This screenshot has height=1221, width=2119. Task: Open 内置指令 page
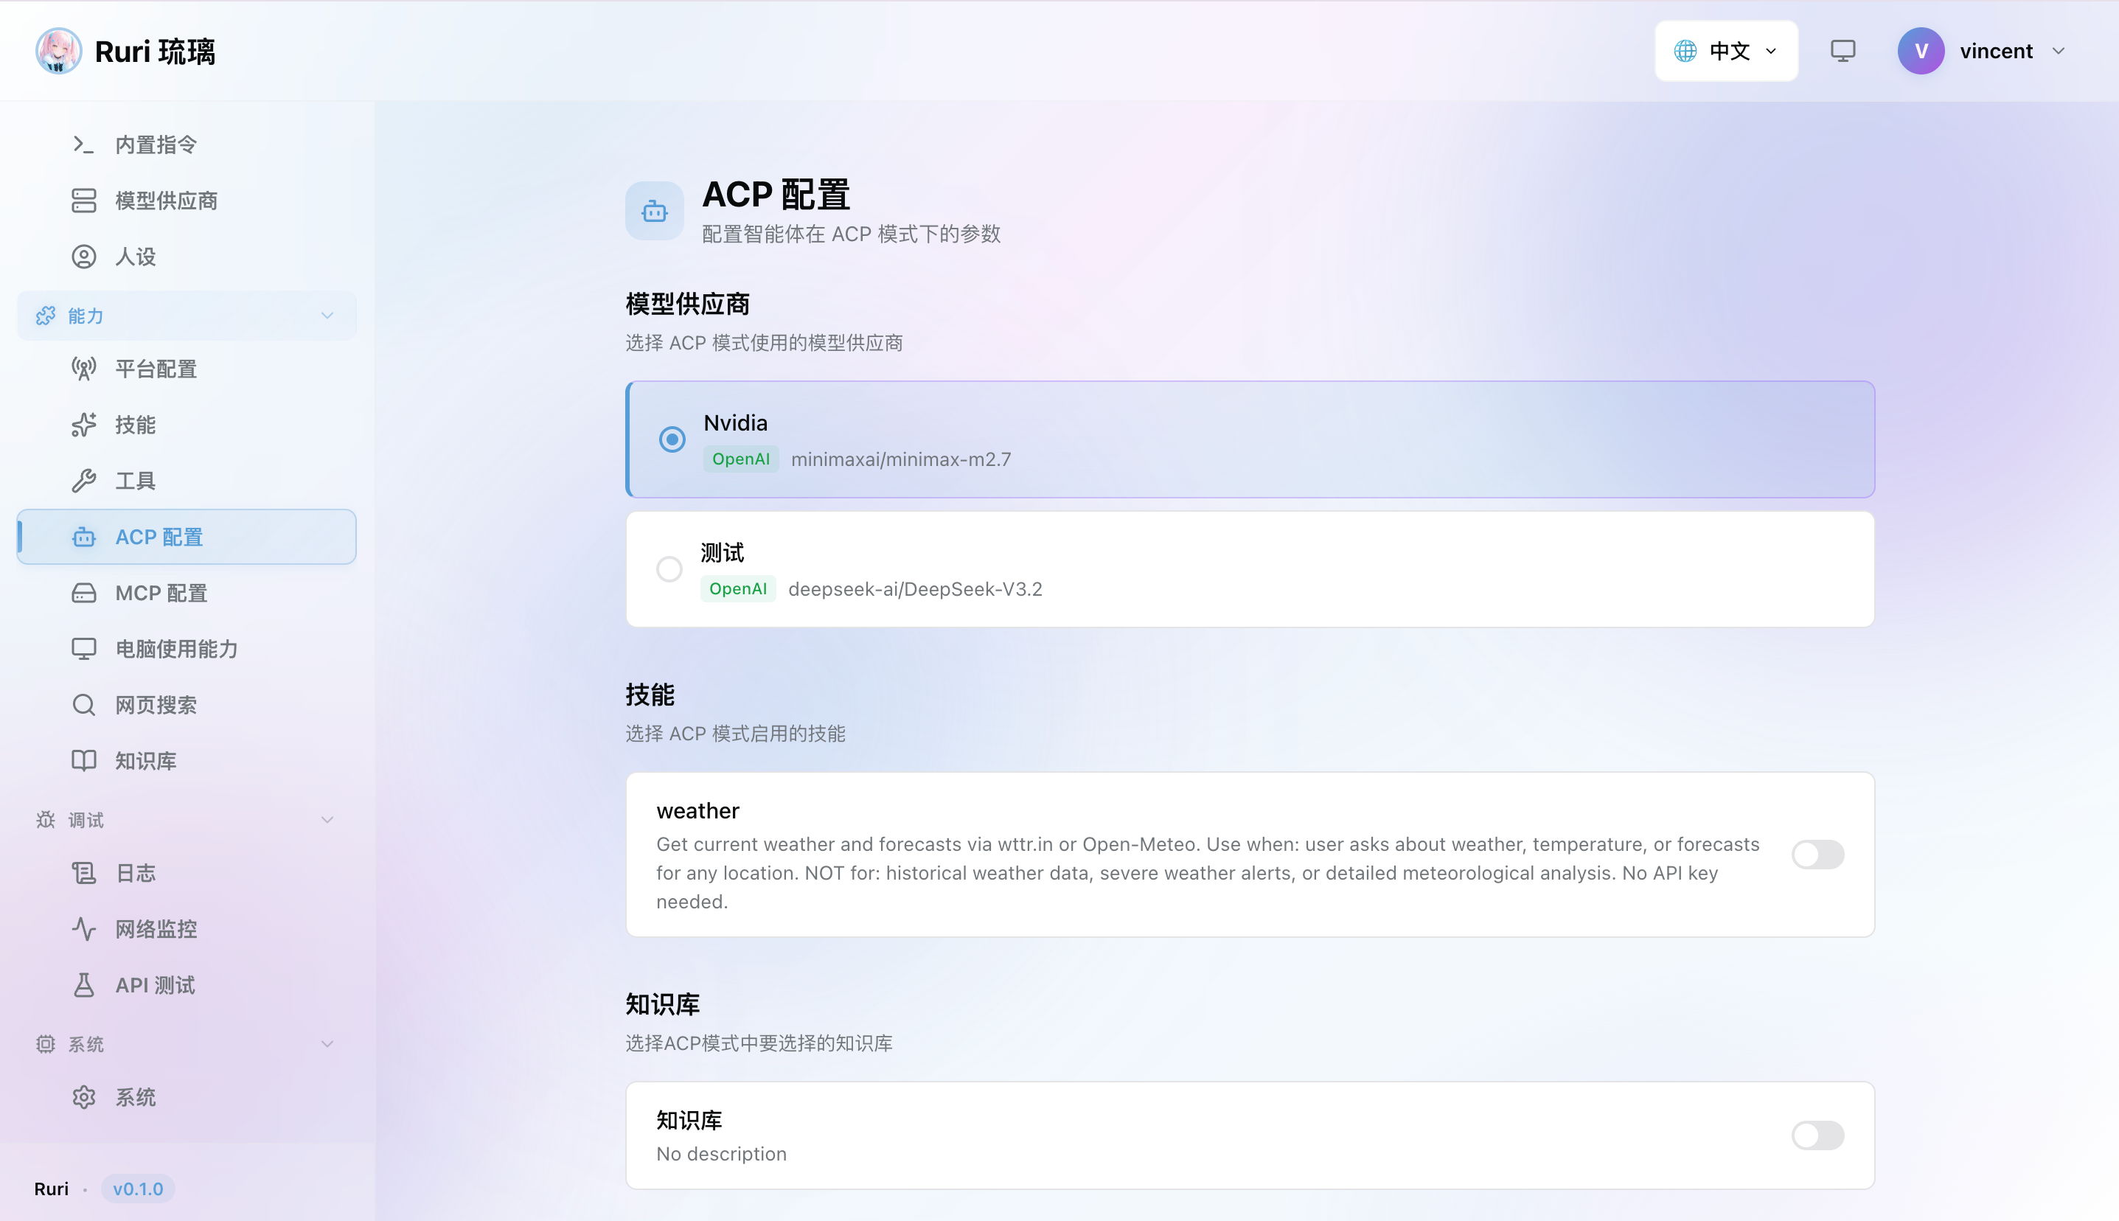[186, 145]
